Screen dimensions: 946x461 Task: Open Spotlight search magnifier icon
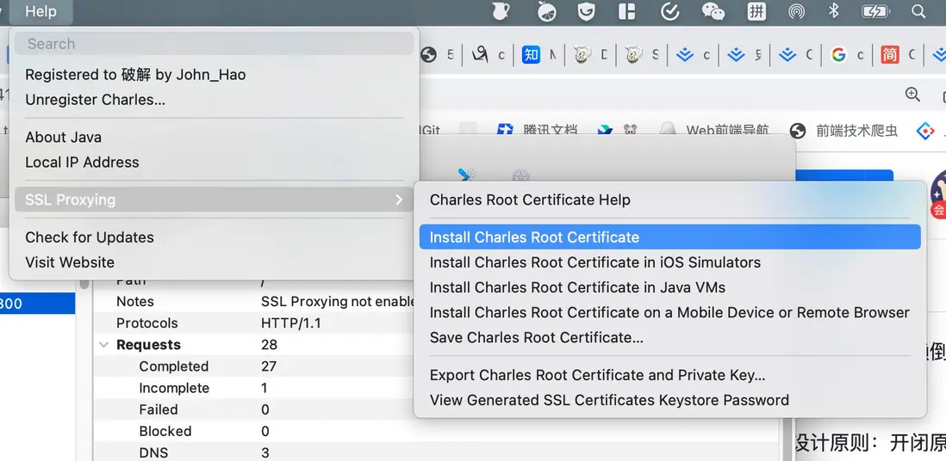pyautogui.click(x=918, y=11)
